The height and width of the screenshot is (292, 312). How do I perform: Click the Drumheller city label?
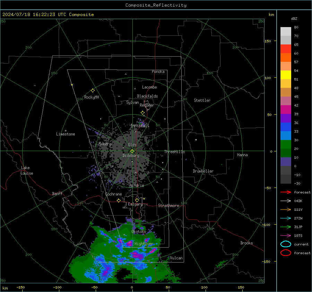pyautogui.click(x=203, y=171)
